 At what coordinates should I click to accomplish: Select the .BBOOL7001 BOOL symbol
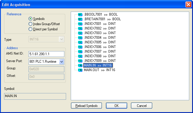coord(101,14)
